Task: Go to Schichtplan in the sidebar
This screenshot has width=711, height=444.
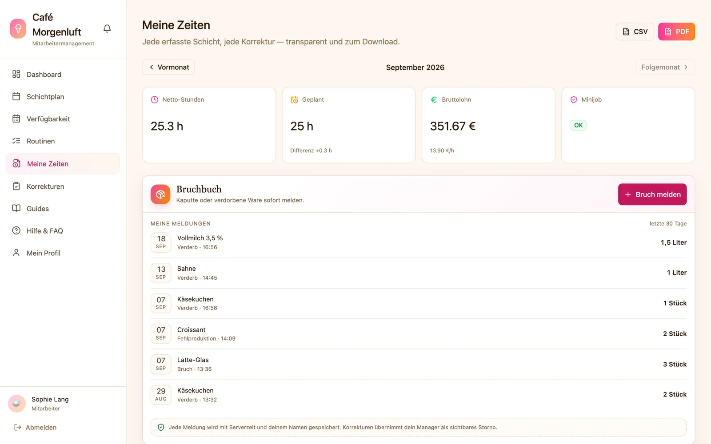Action: click(x=63, y=97)
